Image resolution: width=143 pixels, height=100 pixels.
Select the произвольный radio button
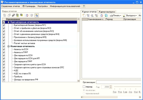(x=84, y=93)
